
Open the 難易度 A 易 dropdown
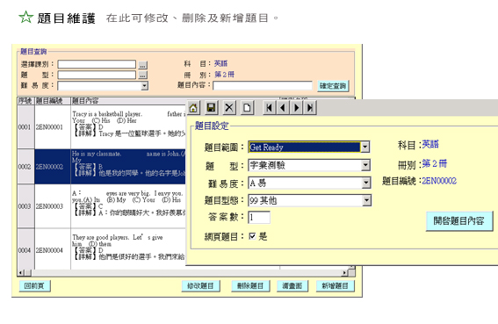pyautogui.click(x=366, y=183)
